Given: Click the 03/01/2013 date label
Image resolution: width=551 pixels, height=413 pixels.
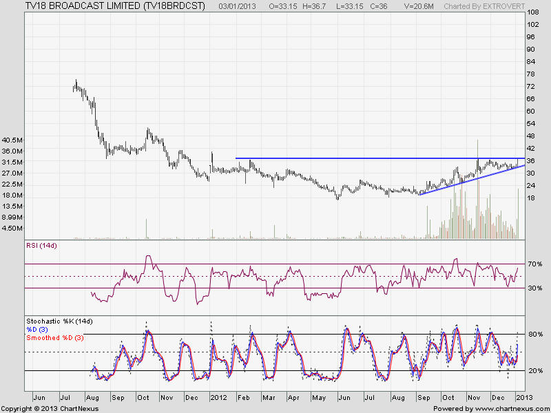Looking at the screenshot, I should [x=239, y=6].
